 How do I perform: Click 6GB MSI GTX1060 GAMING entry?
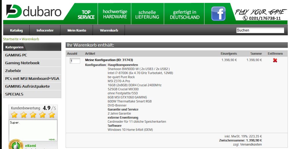(x=127, y=97)
